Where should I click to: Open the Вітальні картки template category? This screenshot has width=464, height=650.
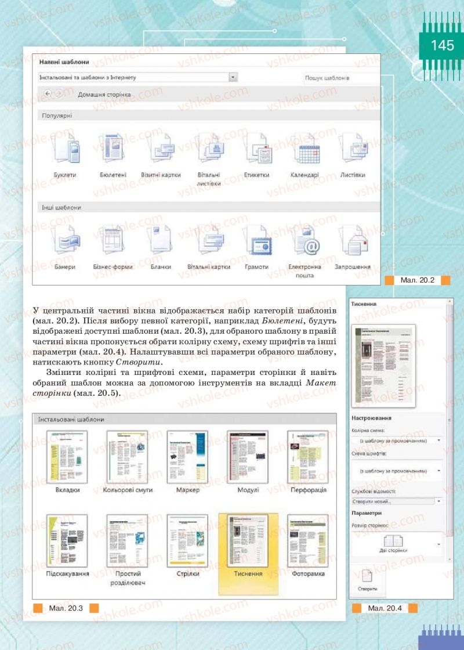click(209, 247)
